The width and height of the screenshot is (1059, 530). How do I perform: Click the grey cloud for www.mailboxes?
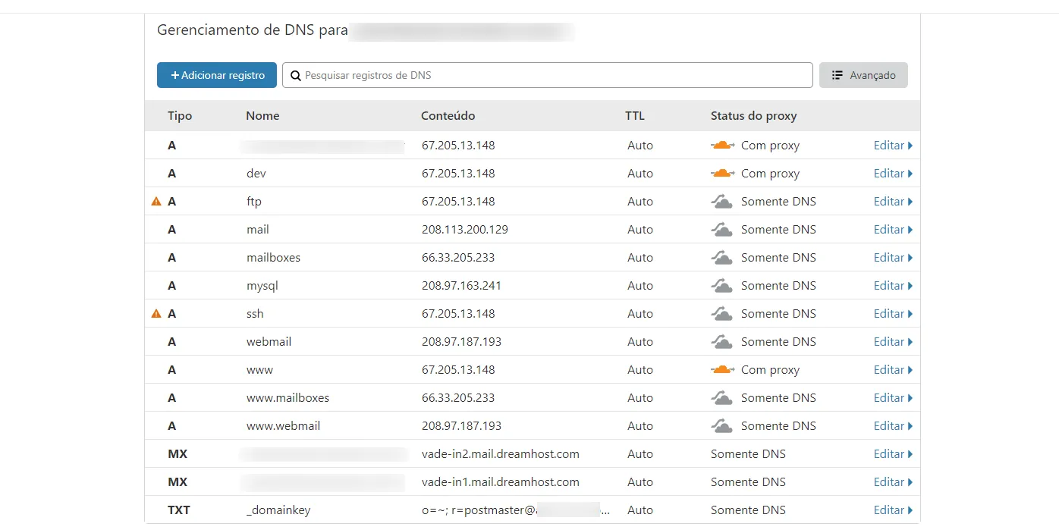pyautogui.click(x=721, y=397)
